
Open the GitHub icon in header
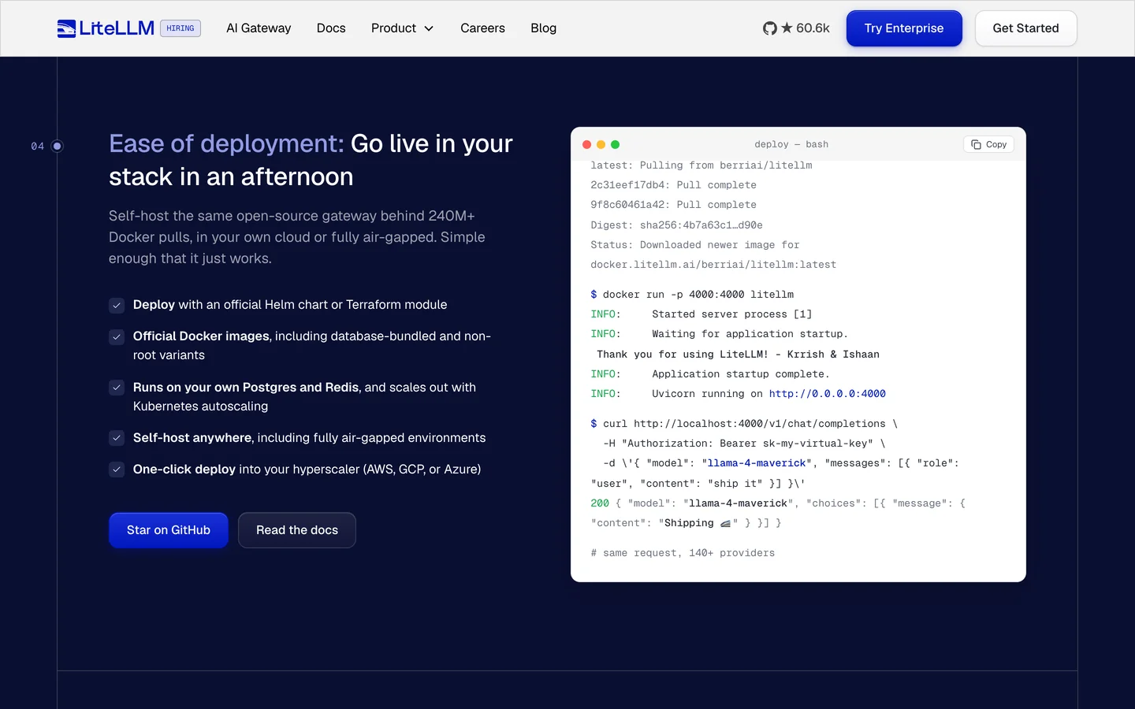(x=770, y=28)
